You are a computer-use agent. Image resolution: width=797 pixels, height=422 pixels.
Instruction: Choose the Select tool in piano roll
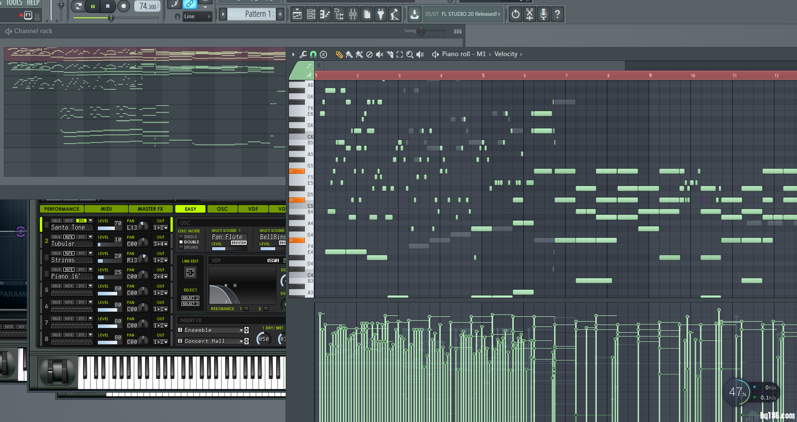(399, 54)
